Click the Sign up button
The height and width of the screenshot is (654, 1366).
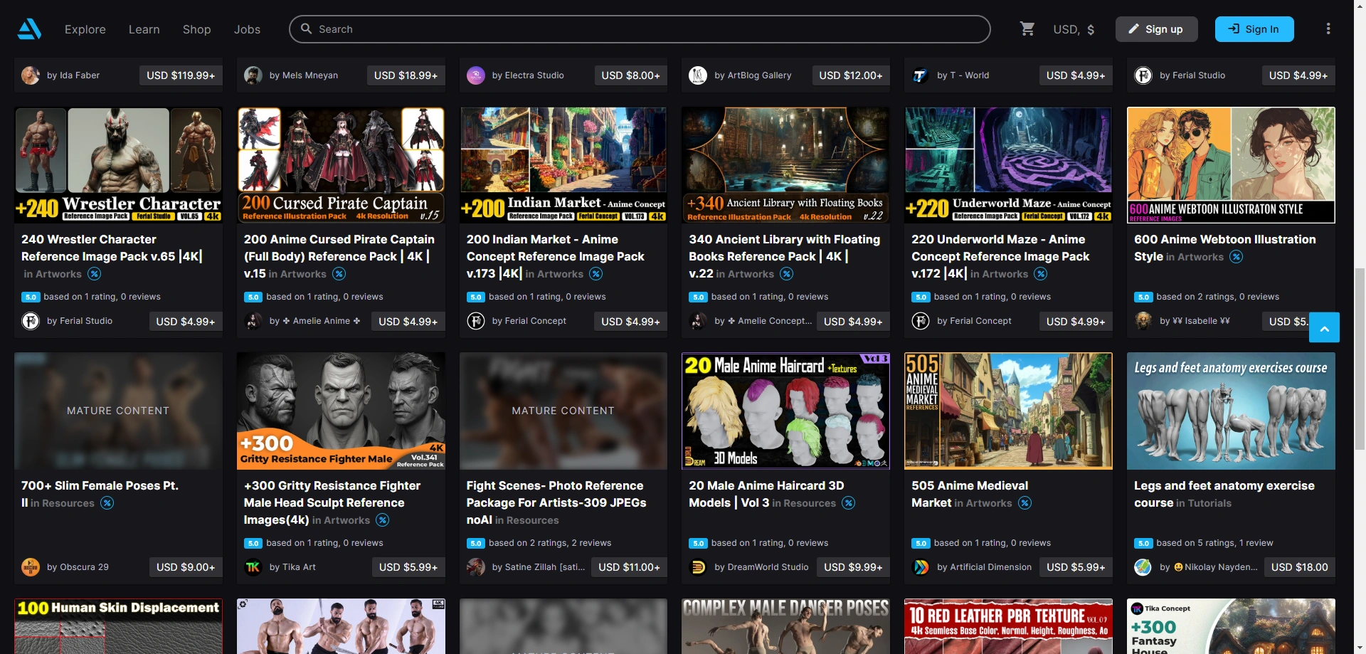coord(1157,29)
